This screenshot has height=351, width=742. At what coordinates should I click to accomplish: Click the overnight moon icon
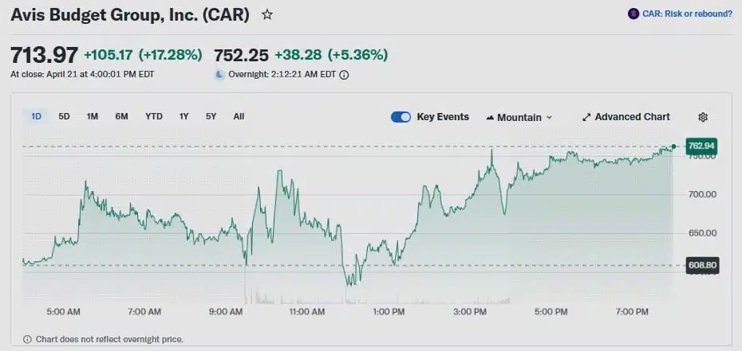point(219,75)
